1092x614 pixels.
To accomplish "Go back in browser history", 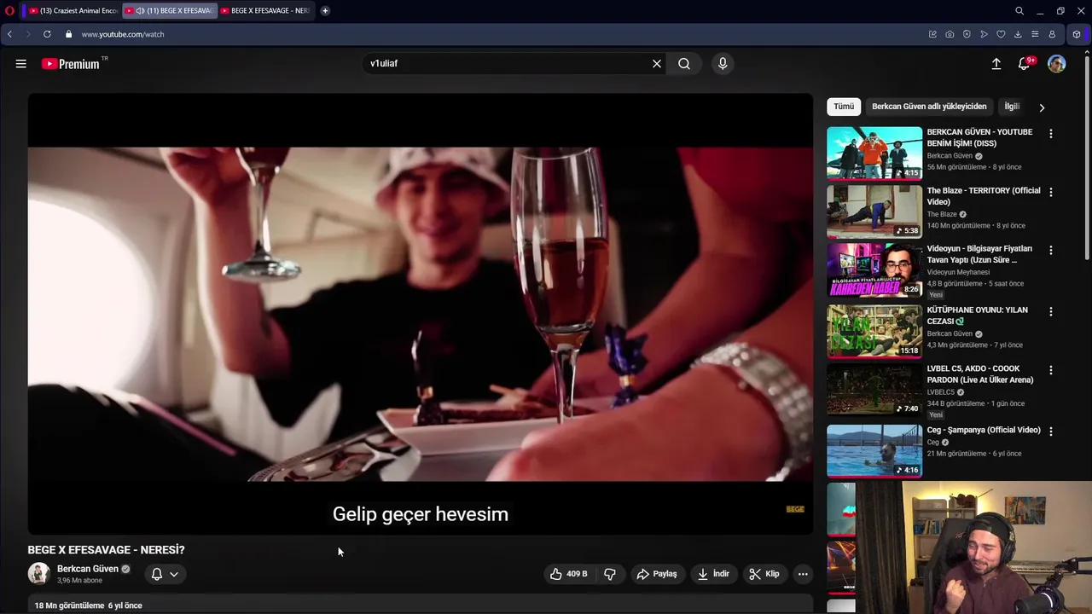I will [x=9, y=34].
